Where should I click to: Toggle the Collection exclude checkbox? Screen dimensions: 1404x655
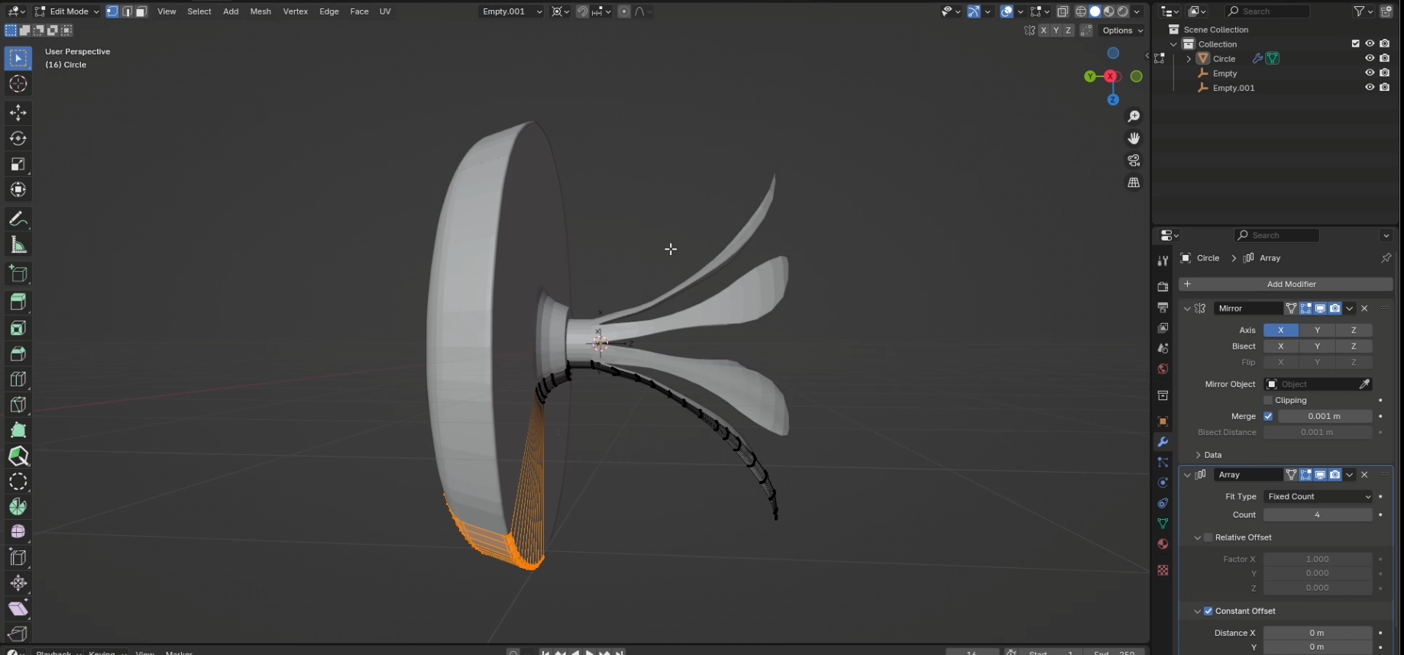click(x=1355, y=44)
